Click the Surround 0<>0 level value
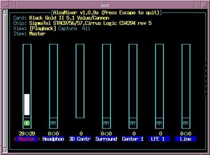The image size is (210, 155). (106, 134)
